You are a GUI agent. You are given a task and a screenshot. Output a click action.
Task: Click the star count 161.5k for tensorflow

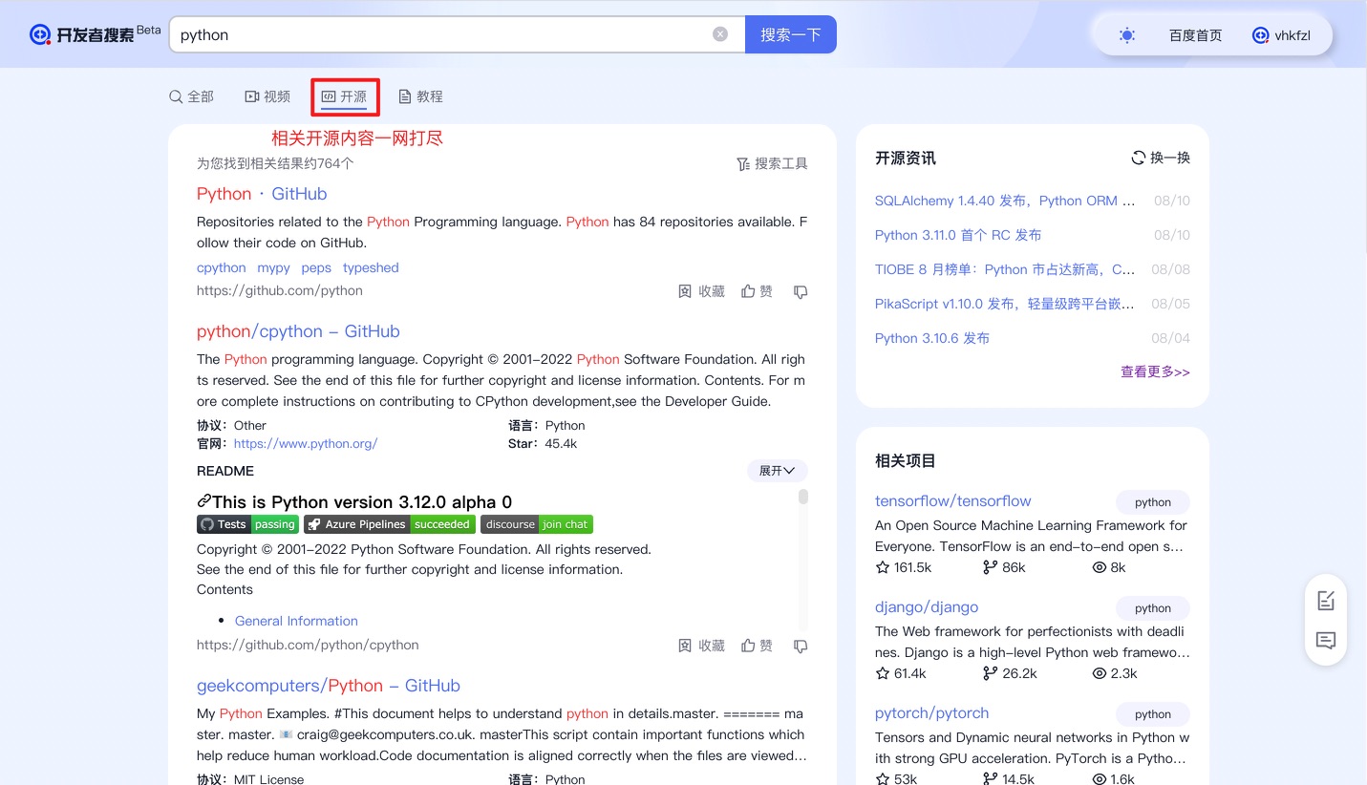tap(903, 567)
